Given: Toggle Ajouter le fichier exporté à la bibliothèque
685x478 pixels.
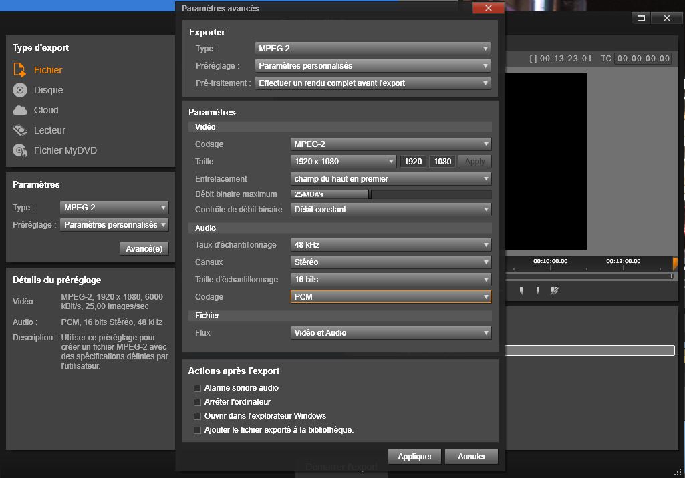Looking at the screenshot, I should click(197, 430).
